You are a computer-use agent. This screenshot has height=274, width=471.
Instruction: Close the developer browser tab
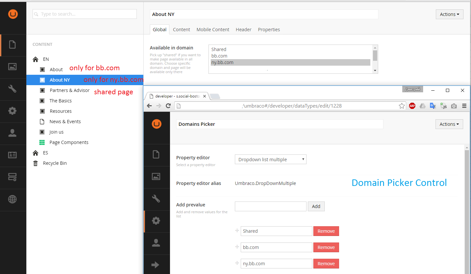coord(205,96)
